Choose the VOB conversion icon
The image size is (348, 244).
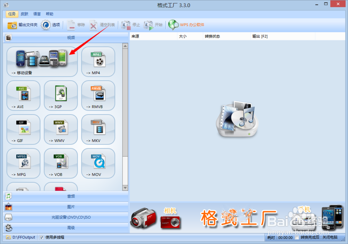61,163
